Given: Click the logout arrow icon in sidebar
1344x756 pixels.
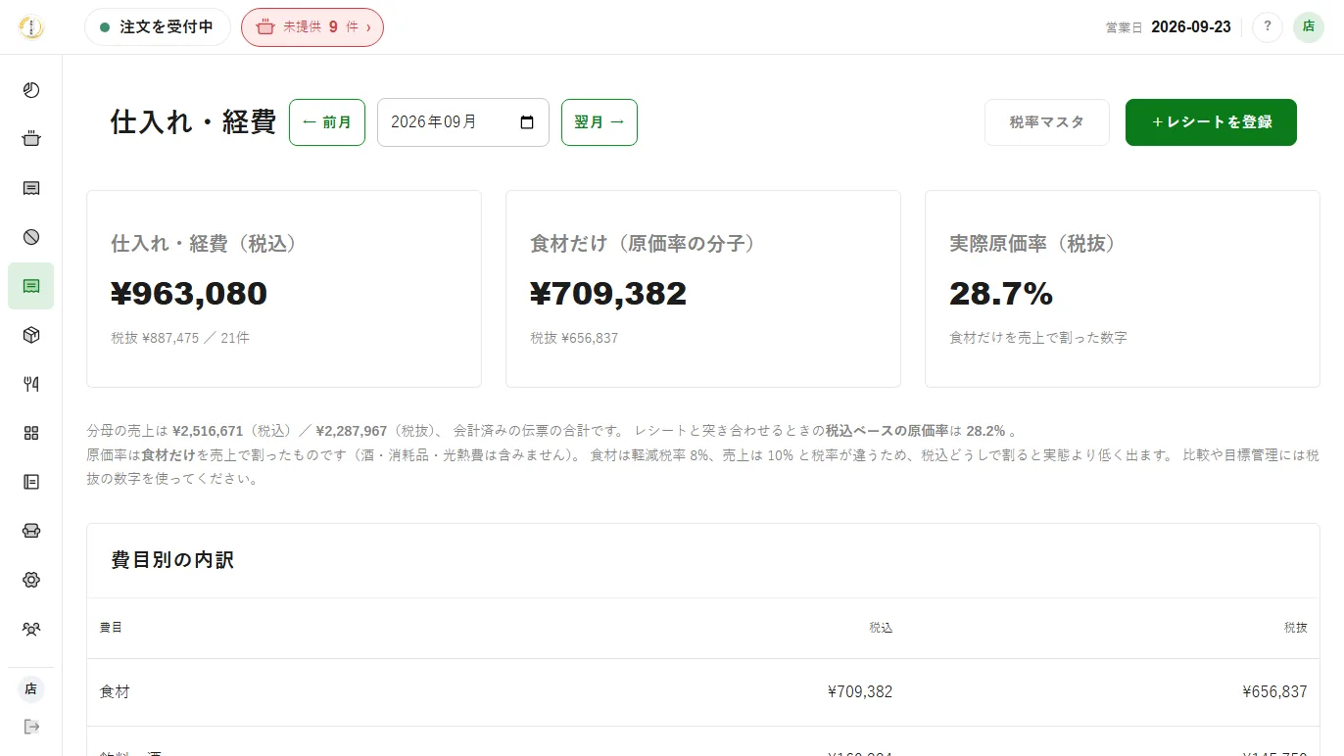Looking at the screenshot, I should click(x=31, y=727).
